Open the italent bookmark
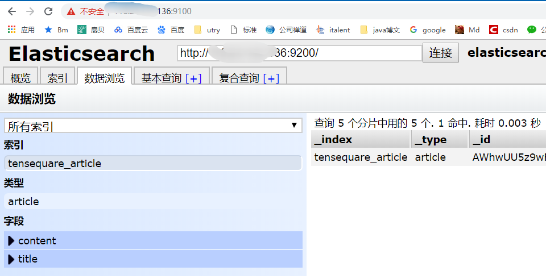The width and height of the screenshot is (546, 279). click(x=333, y=30)
